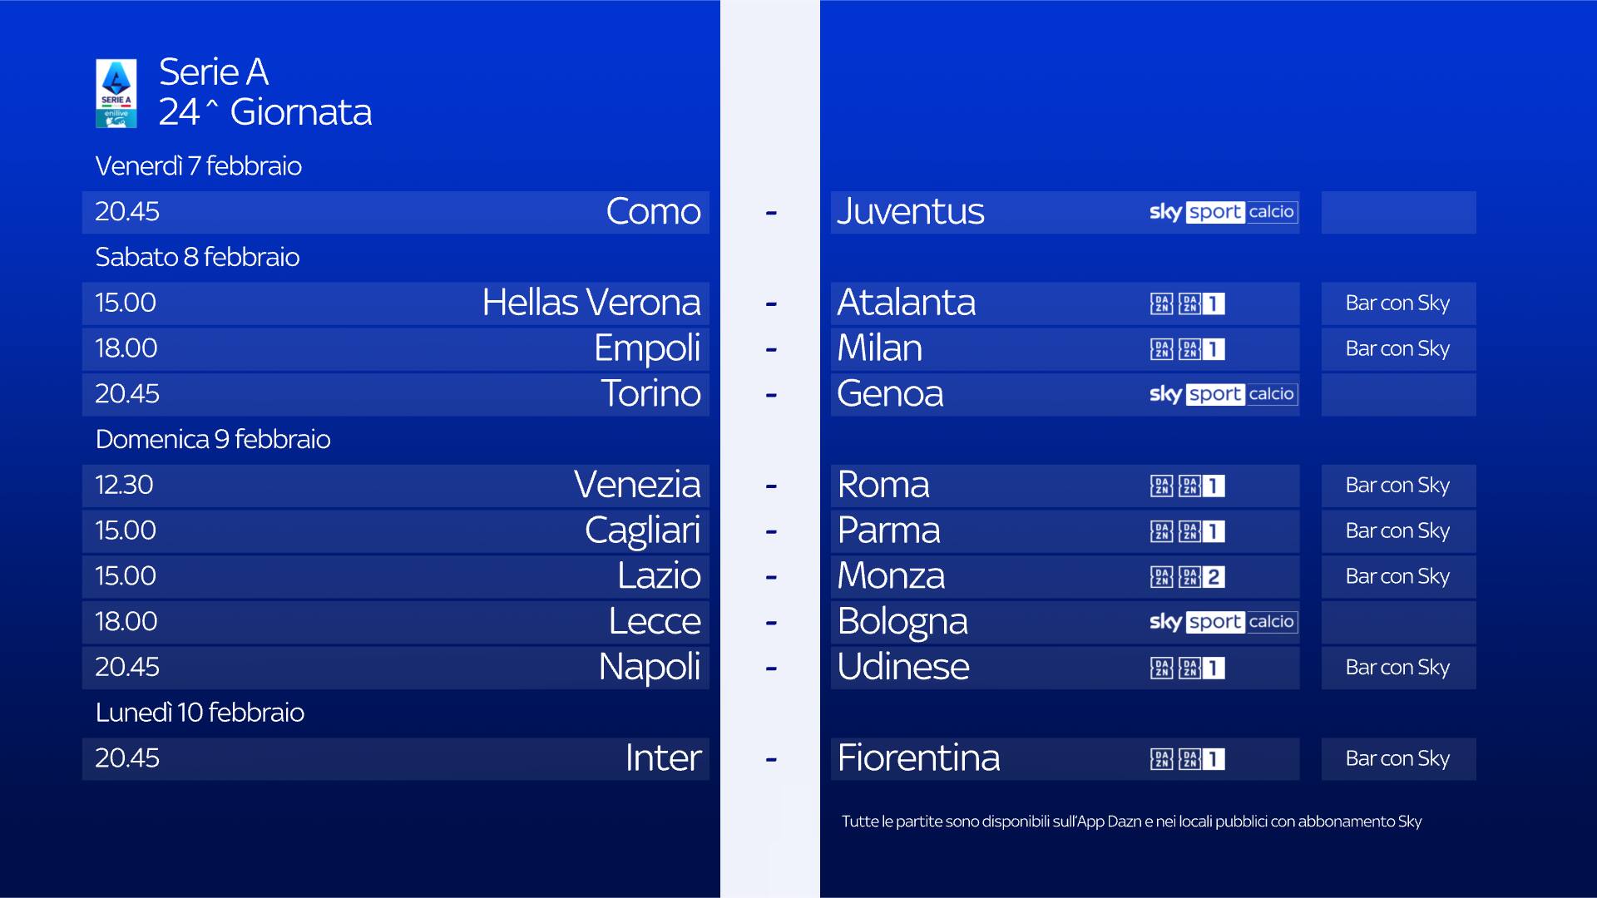Screen dimensions: 1597x898
Task: Click the Serie A 24^ Giornata title
Action: click(x=265, y=92)
